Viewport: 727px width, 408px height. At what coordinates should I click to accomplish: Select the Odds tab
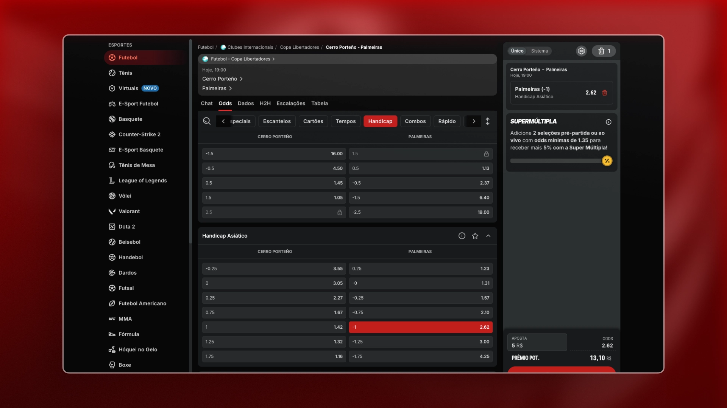tap(225, 104)
